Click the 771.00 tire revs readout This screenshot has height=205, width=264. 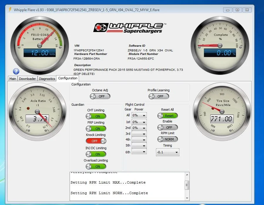tap(222, 119)
